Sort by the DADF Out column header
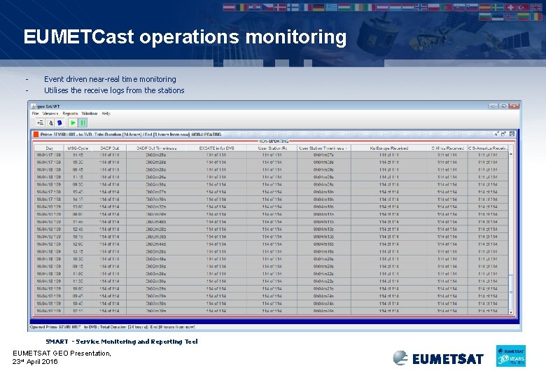The height and width of the screenshot is (378, 546). tap(110, 148)
